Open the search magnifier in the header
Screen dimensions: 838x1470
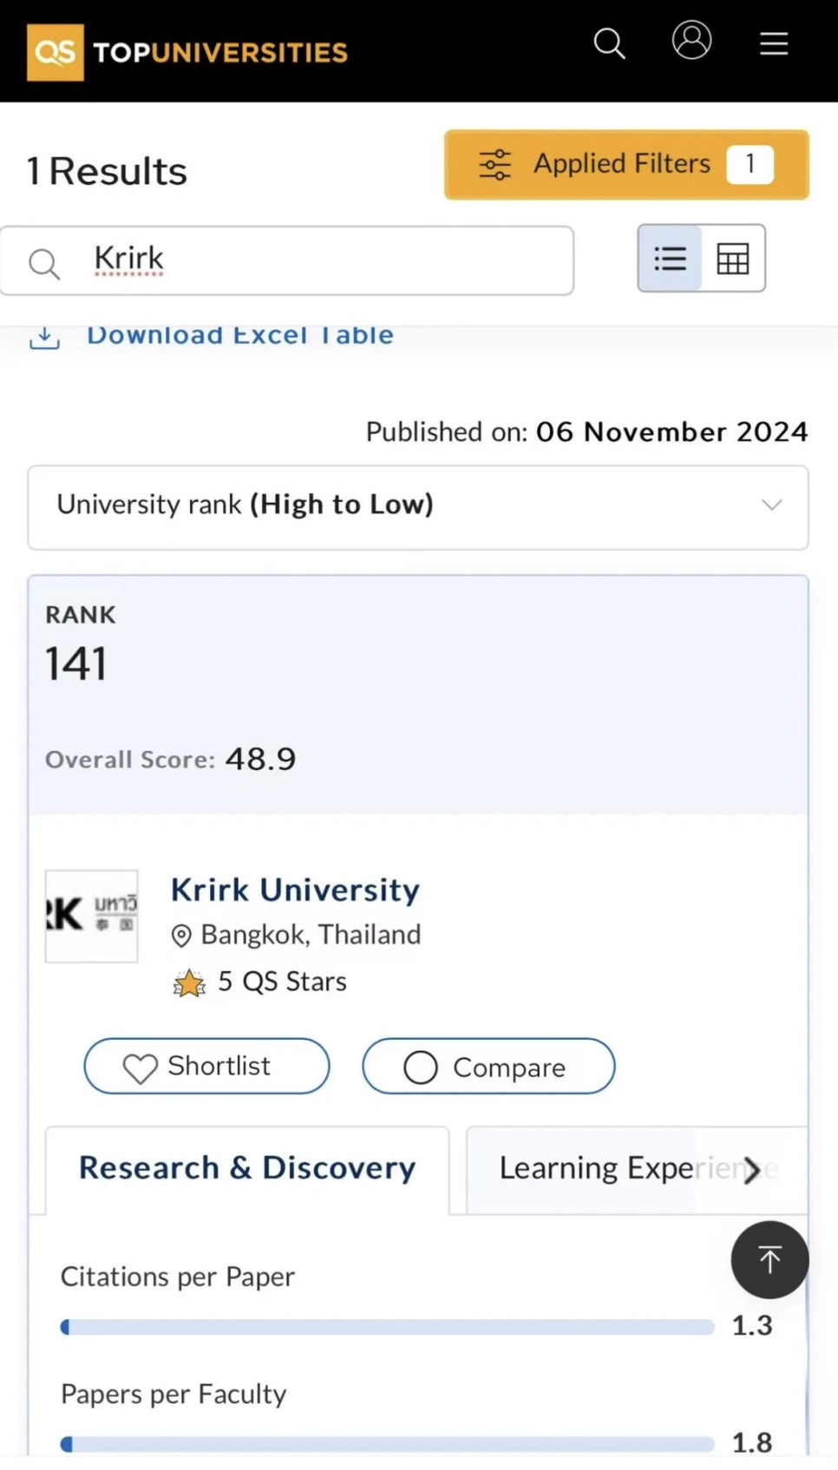tap(609, 43)
